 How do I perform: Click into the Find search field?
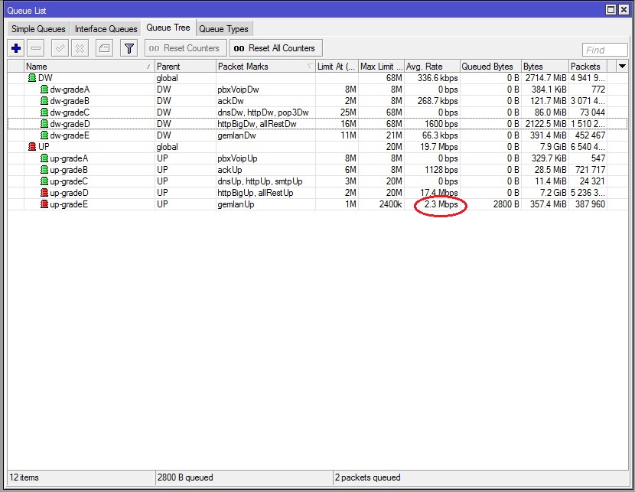(x=604, y=50)
